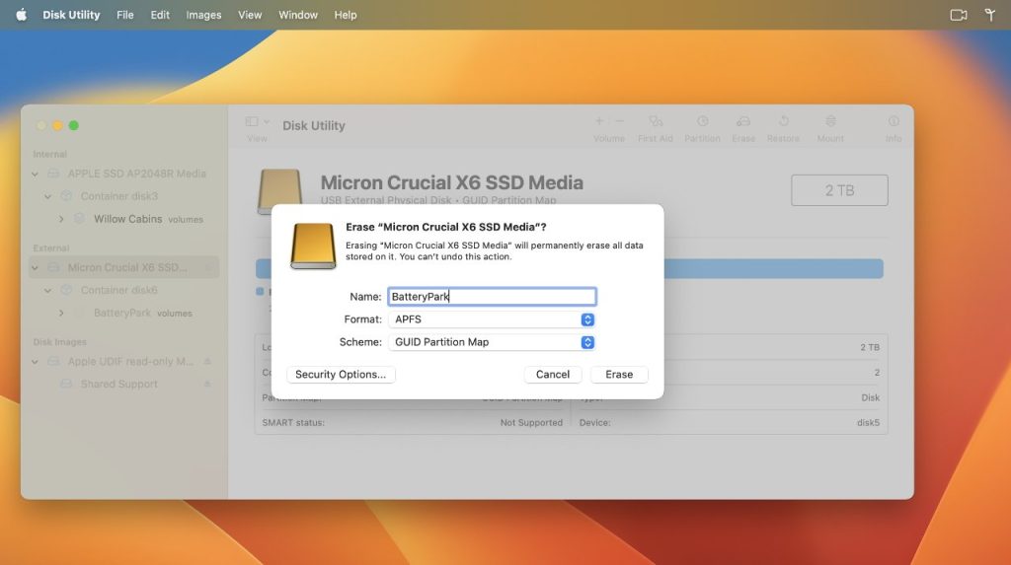
Task: Click the Name field containing BatteryPark
Action: click(491, 297)
